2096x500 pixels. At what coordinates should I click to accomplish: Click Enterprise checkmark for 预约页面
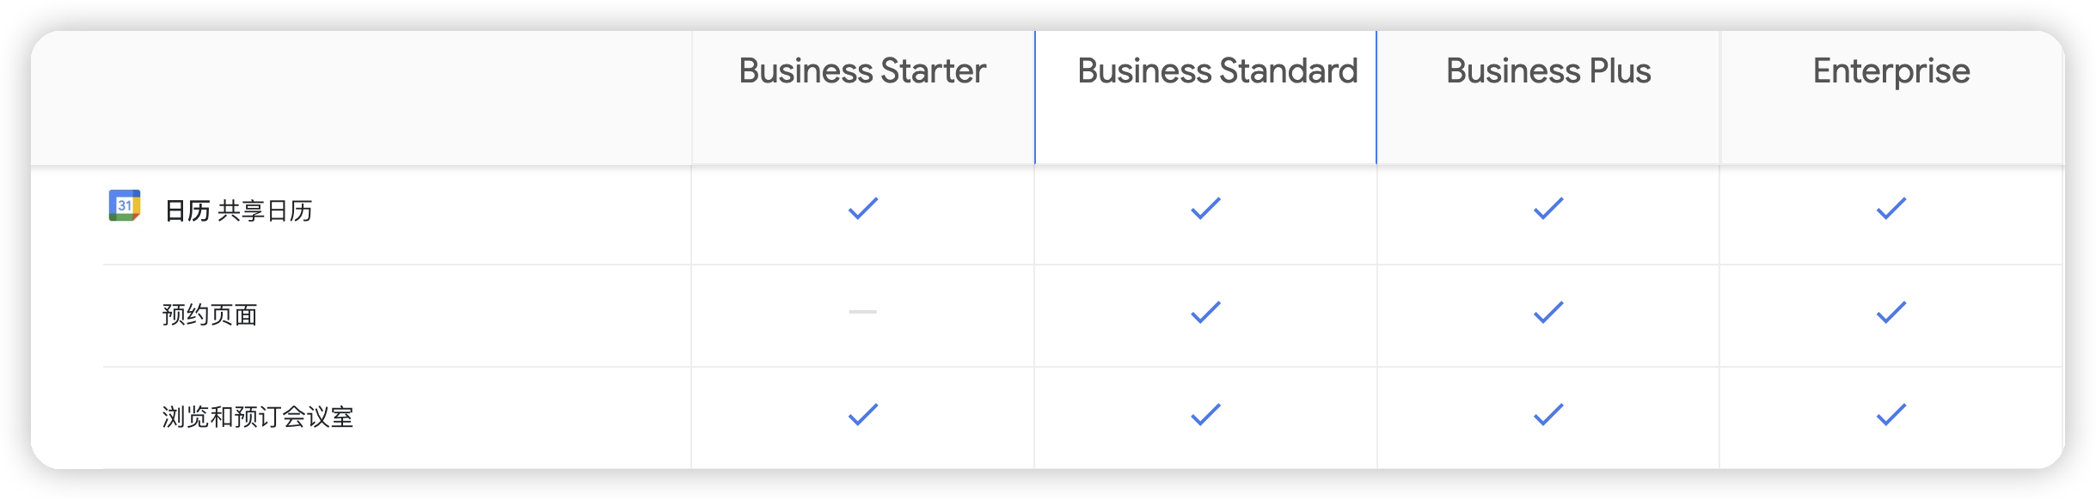[1891, 312]
